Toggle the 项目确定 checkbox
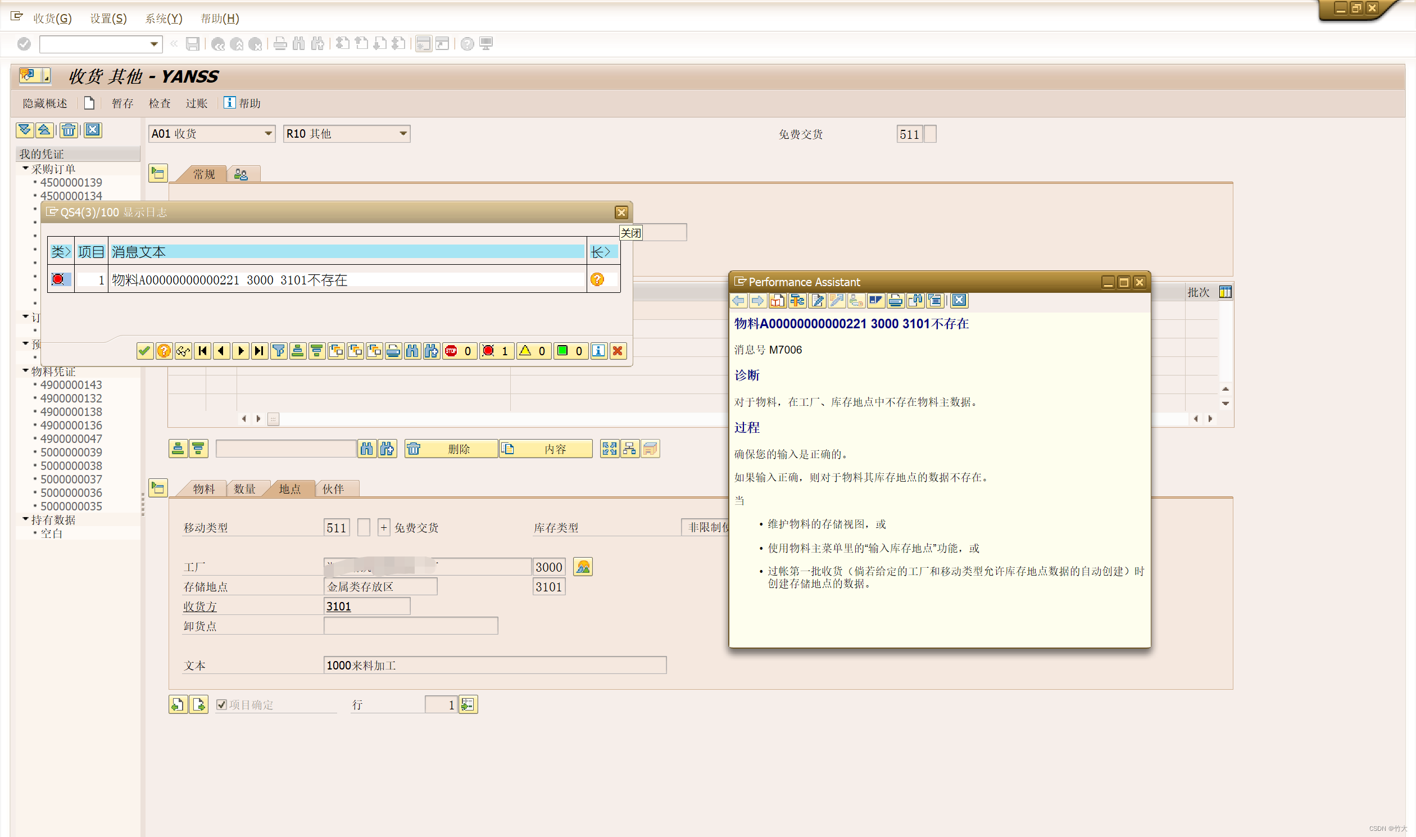This screenshot has height=837, width=1416. (221, 704)
